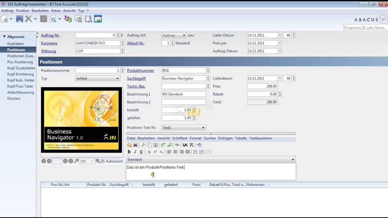Open the Auftrag menu

tap(7, 11)
